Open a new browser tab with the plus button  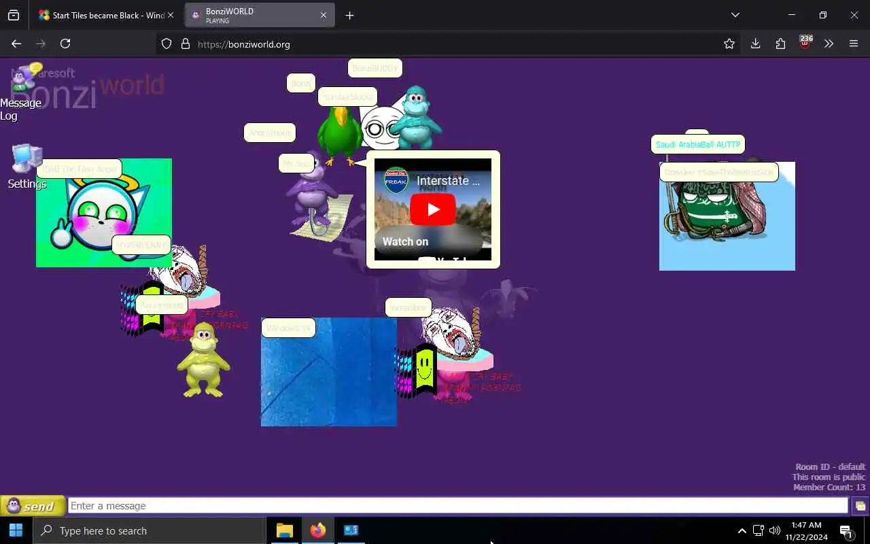tap(349, 15)
